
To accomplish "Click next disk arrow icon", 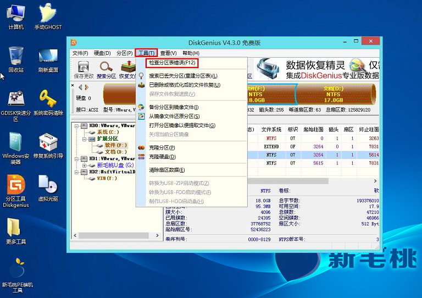I will pyautogui.click(x=86, y=87).
